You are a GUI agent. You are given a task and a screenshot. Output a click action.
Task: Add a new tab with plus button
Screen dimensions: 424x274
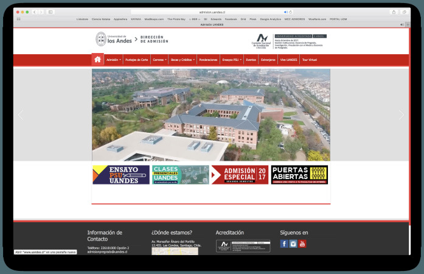pyautogui.click(x=408, y=24)
